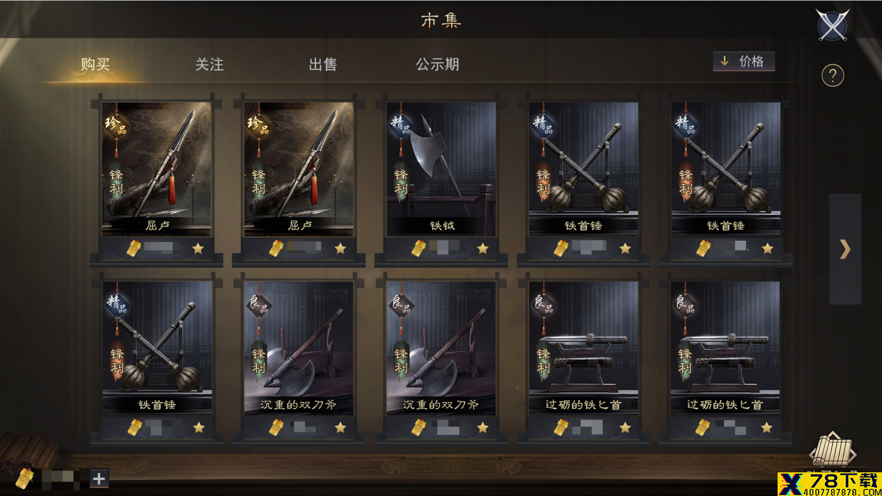Viewport: 882px width, 496px height.
Task: Open the help question mark icon
Action: click(x=833, y=75)
